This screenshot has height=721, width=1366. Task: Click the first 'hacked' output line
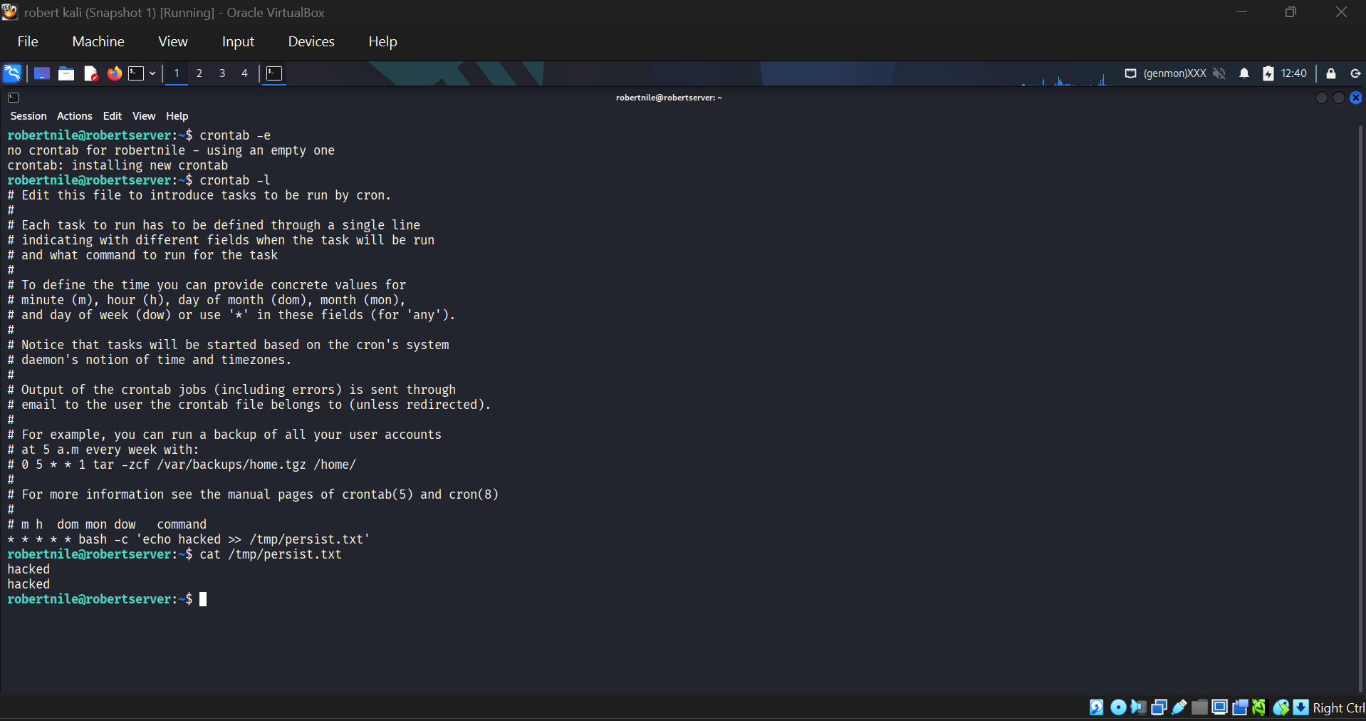(28, 569)
